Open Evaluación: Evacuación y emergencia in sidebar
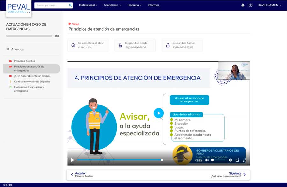The image size is (287, 187). [x=29, y=89]
